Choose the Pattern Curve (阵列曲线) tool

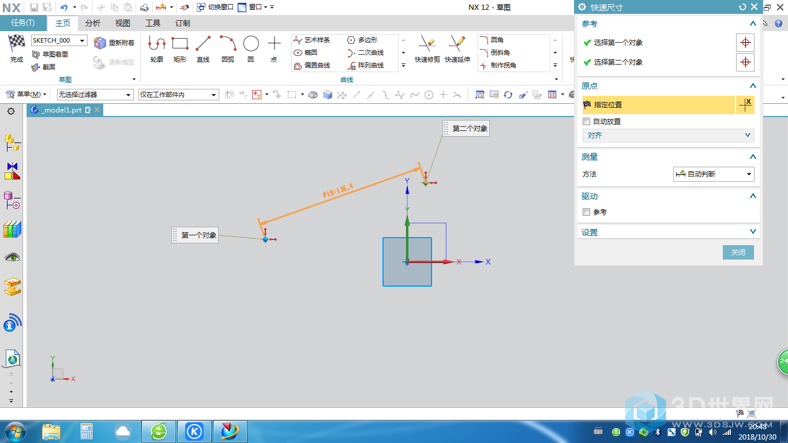coord(366,65)
